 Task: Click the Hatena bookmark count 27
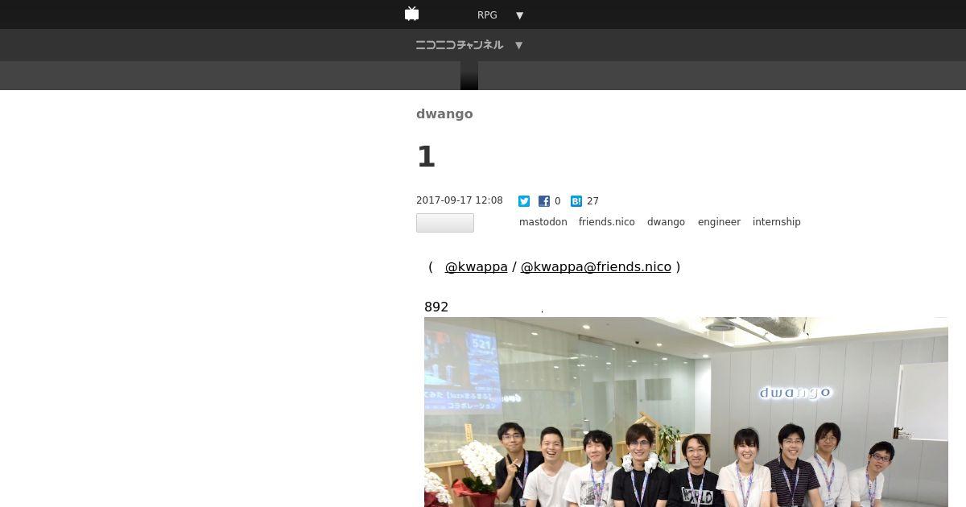(592, 201)
